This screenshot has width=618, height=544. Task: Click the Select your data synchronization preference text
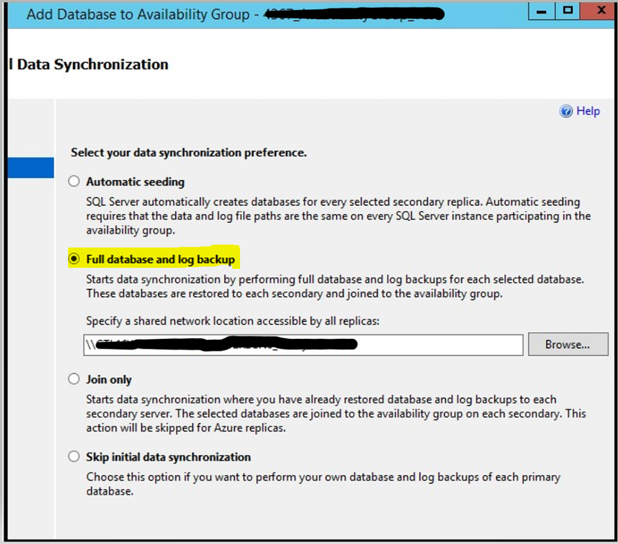click(x=189, y=153)
